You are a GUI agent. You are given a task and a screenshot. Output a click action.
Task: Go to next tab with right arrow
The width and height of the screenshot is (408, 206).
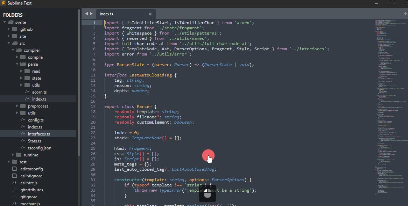click(91, 14)
